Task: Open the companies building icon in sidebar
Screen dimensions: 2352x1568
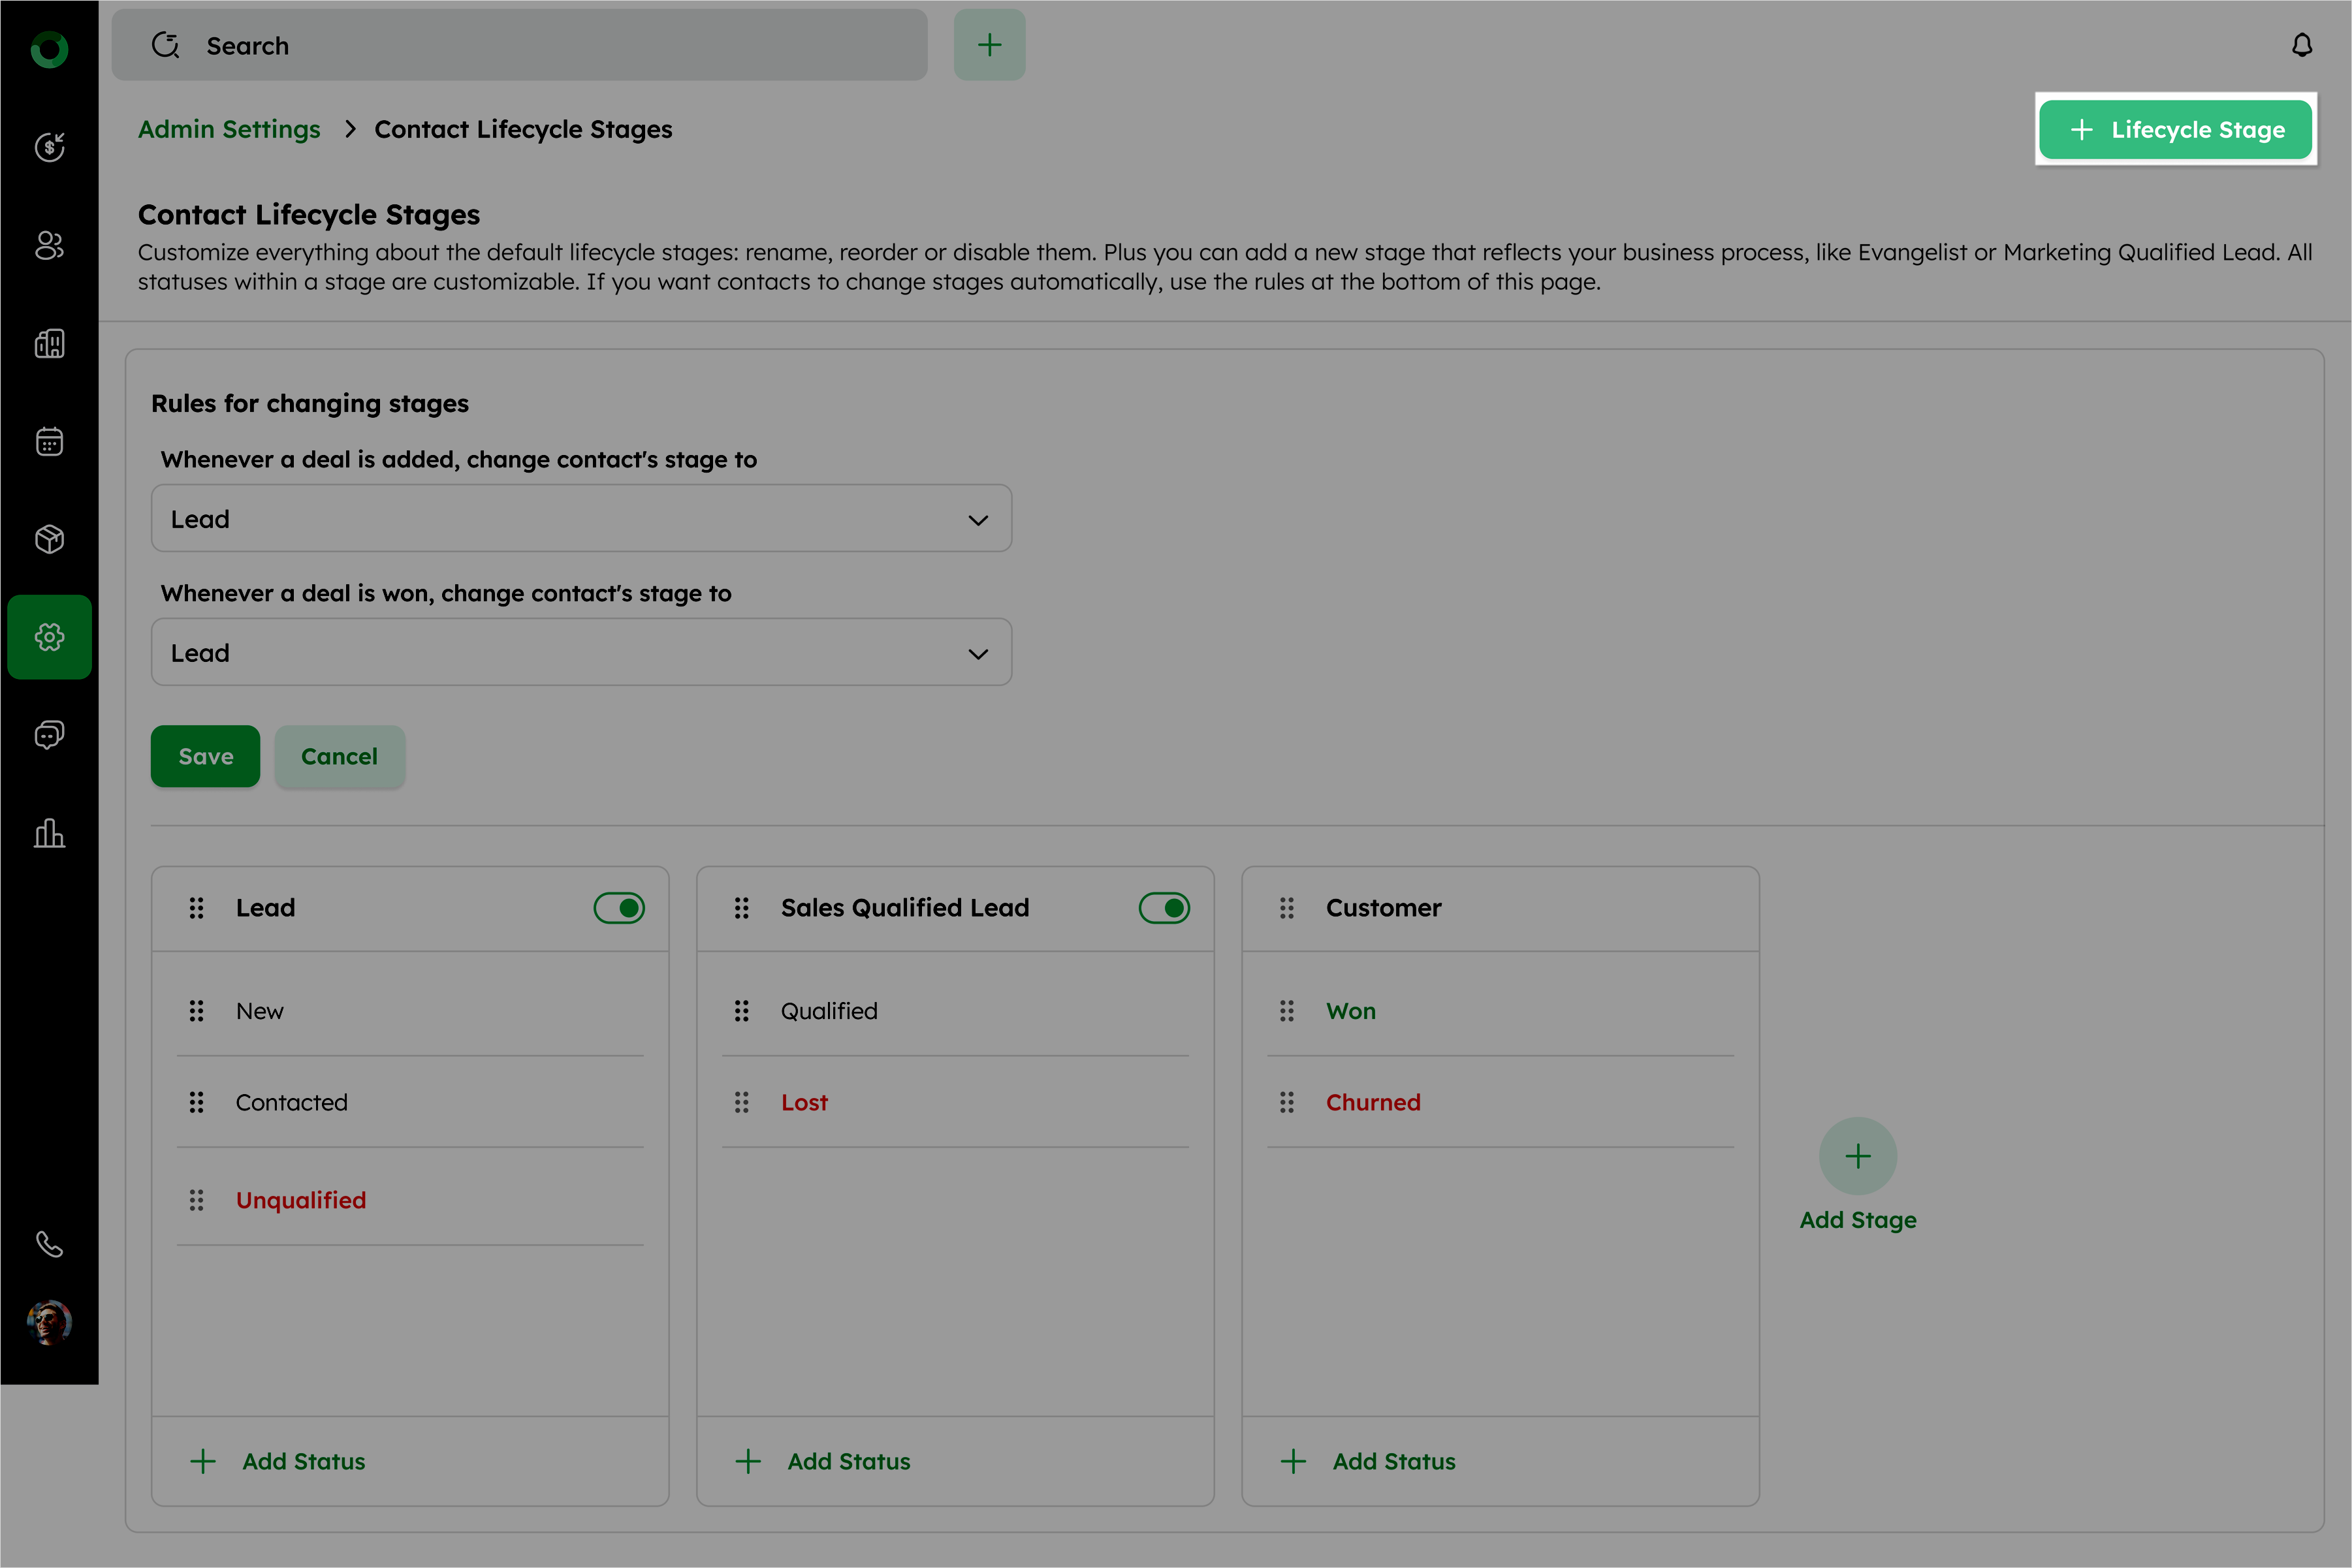Action: [x=49, y=343]
